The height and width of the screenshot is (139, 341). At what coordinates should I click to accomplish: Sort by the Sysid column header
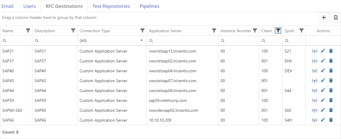[289, 31]
